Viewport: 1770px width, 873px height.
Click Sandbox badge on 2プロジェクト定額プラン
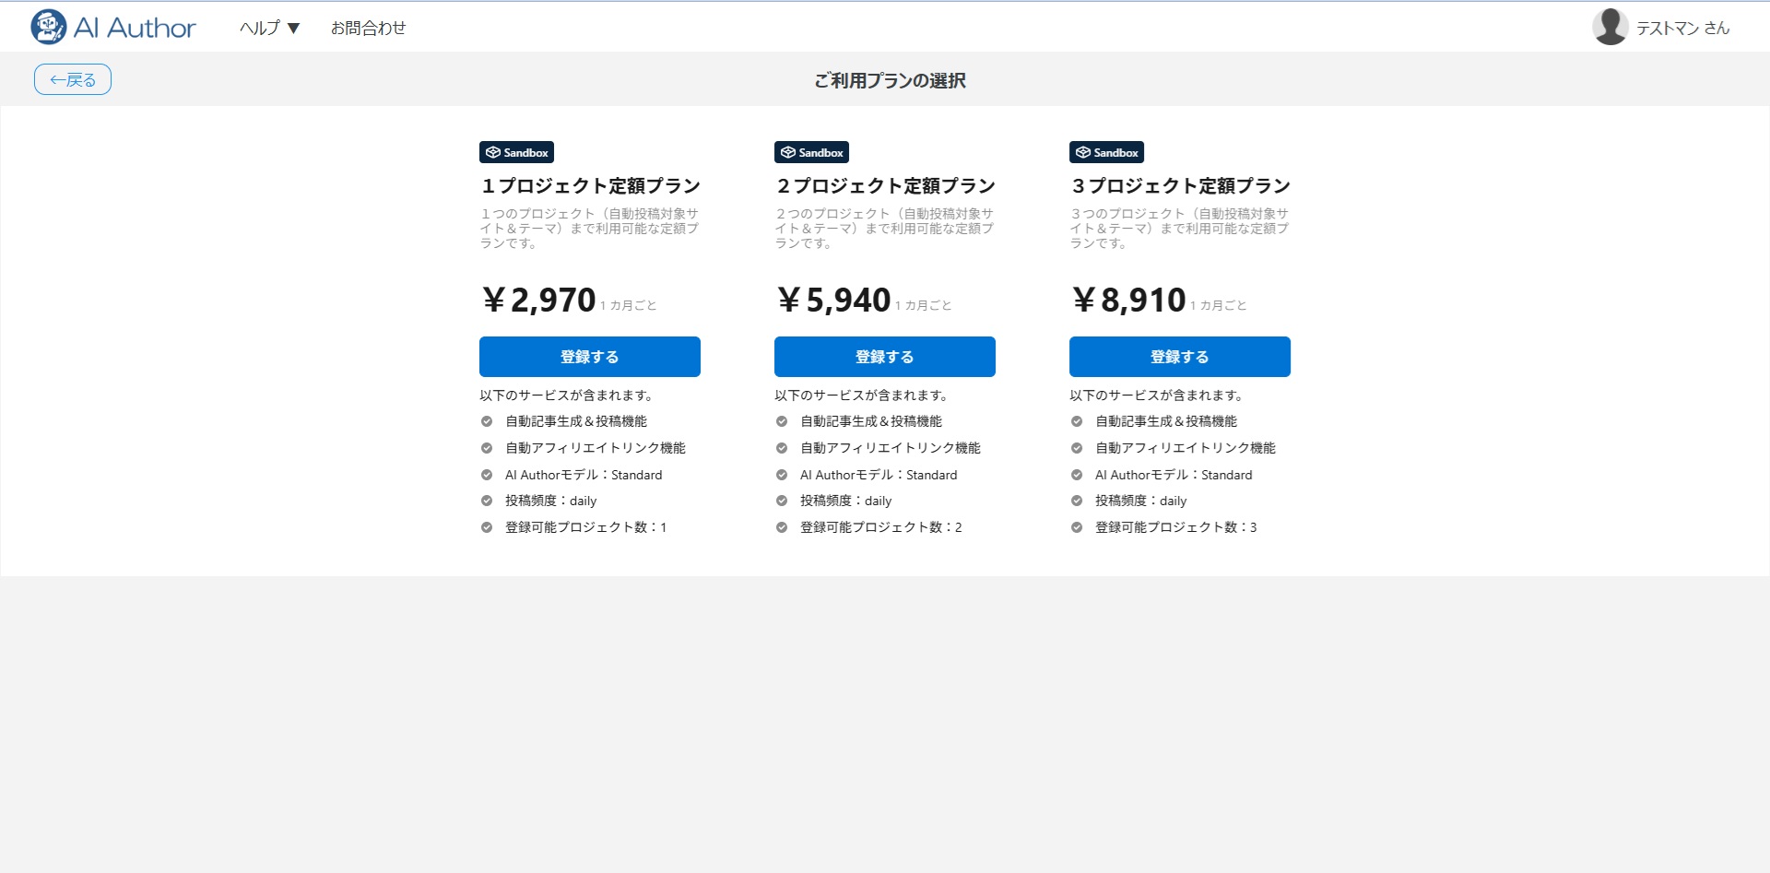pos(811,152)
